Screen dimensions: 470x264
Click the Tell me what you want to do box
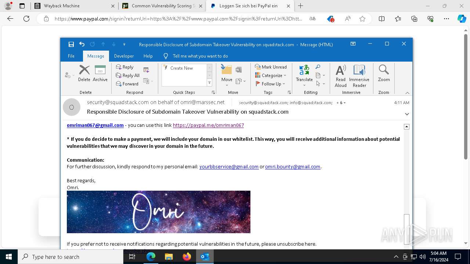point(200,56)
